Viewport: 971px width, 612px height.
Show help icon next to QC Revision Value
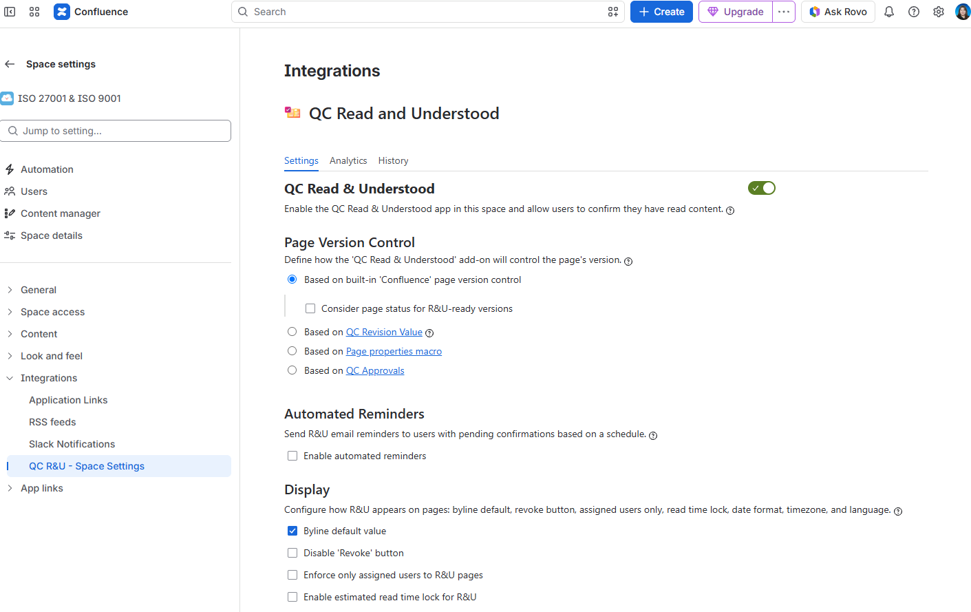click(x=429, y=333)
